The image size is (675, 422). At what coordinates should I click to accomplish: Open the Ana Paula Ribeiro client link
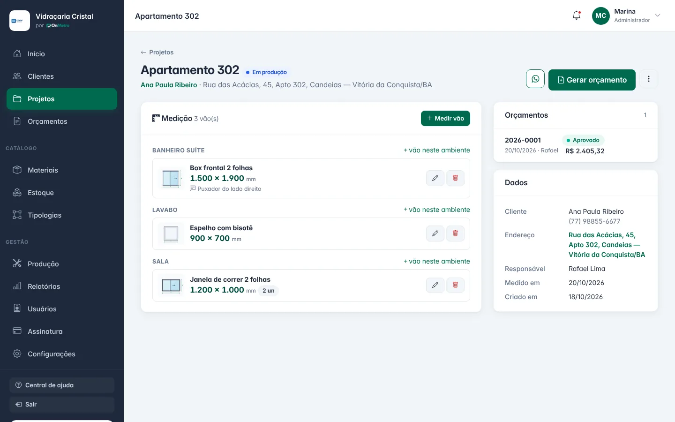[169, 85]
